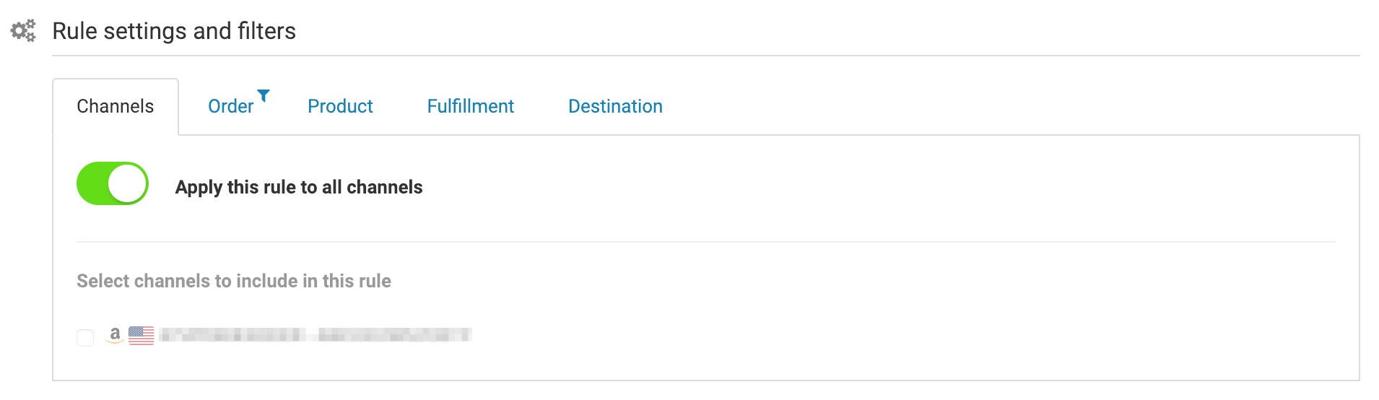The width and height of the screenshot is (1379, 400).
Task: Select the Fulfillment tab
Action: 471,106
